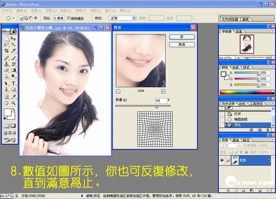Toggle lock all in Layers panel

pos(246,152)
